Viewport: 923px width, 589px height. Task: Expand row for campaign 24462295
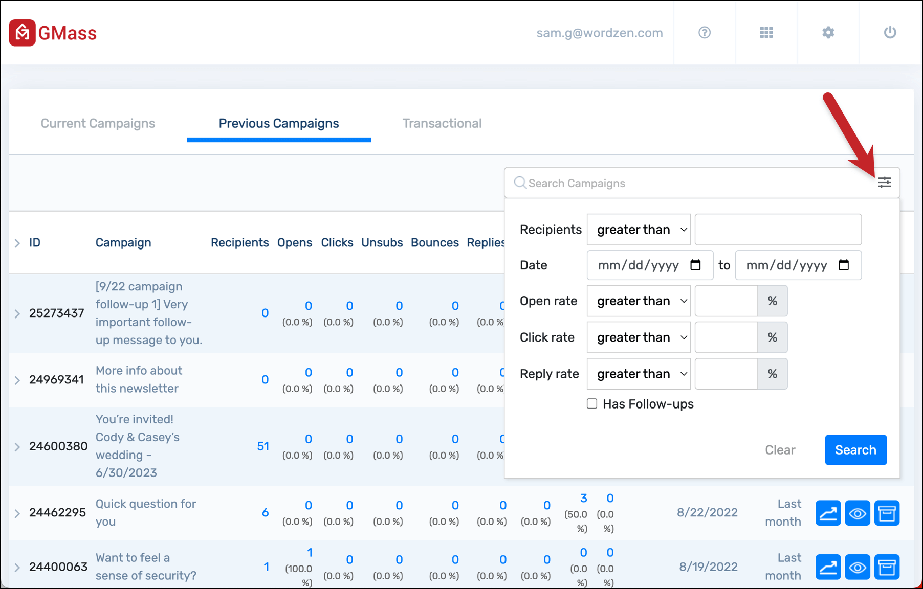coord(17,513)
